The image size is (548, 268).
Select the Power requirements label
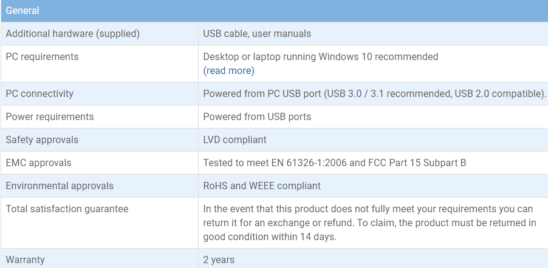pos(50,116)
